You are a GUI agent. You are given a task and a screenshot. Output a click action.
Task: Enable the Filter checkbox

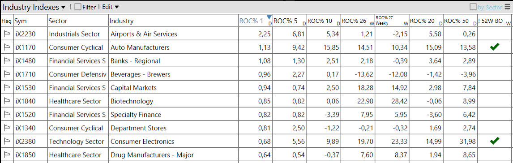[x=78, y=7]
